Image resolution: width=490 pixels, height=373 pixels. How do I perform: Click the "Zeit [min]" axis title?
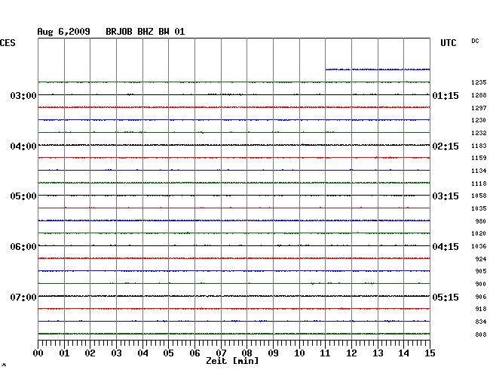tap(232, 361)
